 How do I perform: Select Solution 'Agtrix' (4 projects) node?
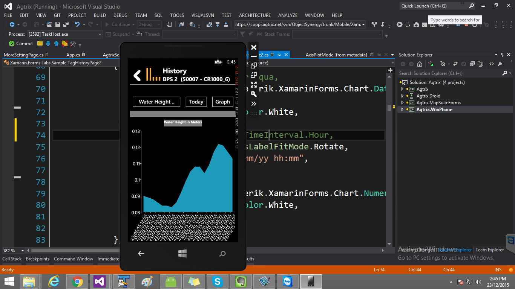pyautogui.click(x=437, y=82)
